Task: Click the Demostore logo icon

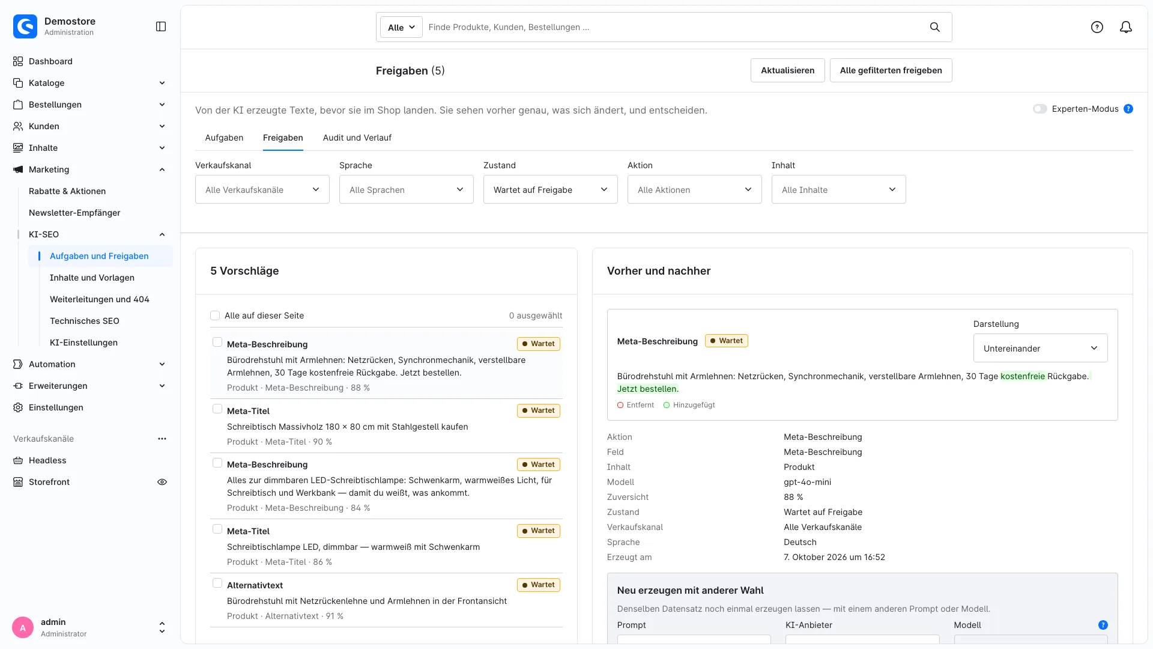Action: click(x=25, y=26)
